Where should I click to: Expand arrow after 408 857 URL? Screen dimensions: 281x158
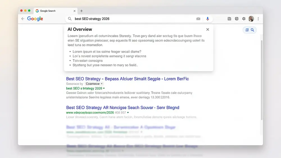pyautogui.click(x=128, y=113)
